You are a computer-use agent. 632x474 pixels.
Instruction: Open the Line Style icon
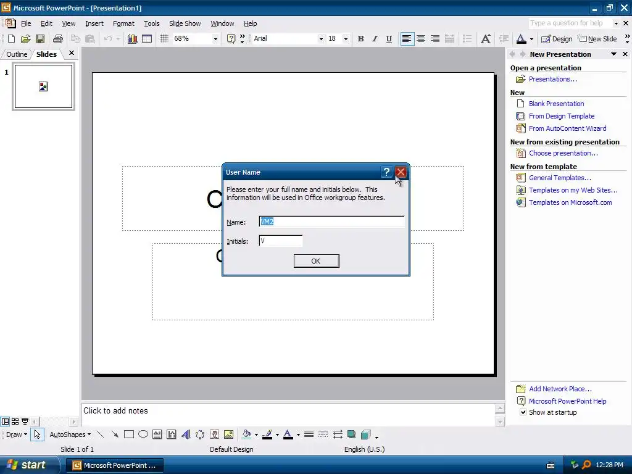tap(309, 434)
